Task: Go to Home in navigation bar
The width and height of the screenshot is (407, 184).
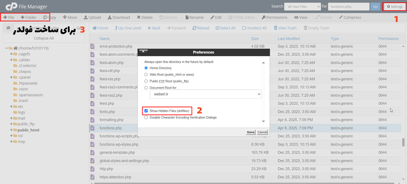Action: pyautogui.click(x=100, y=28)
